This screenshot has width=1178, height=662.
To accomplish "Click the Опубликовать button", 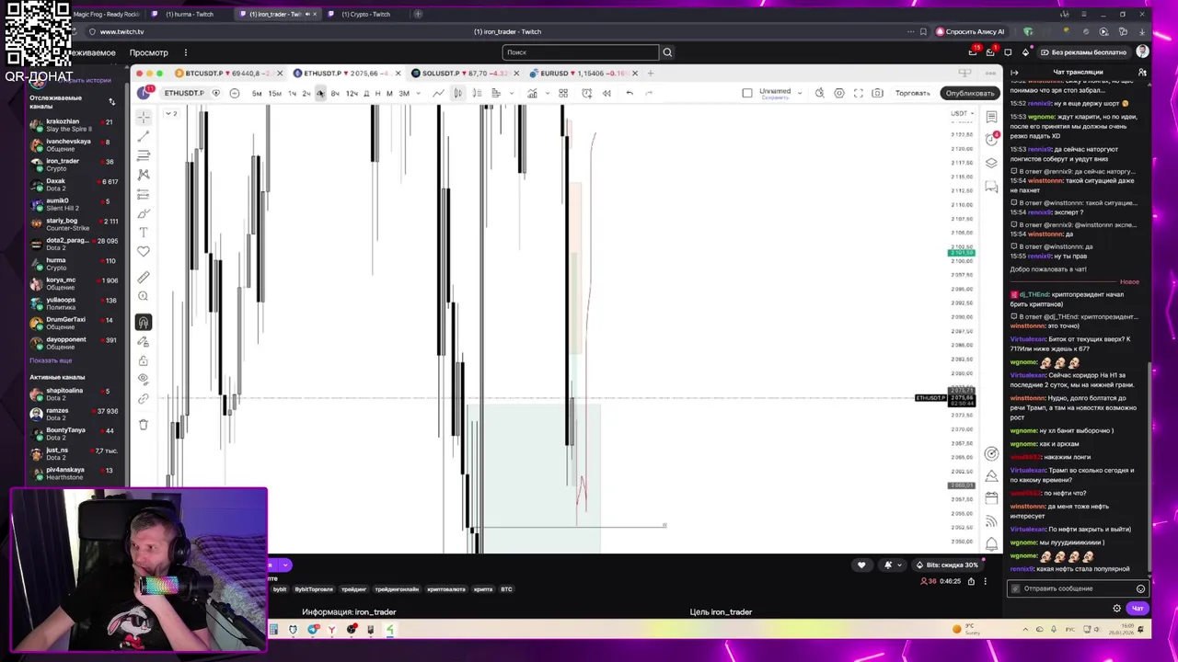I will [970, 93].
